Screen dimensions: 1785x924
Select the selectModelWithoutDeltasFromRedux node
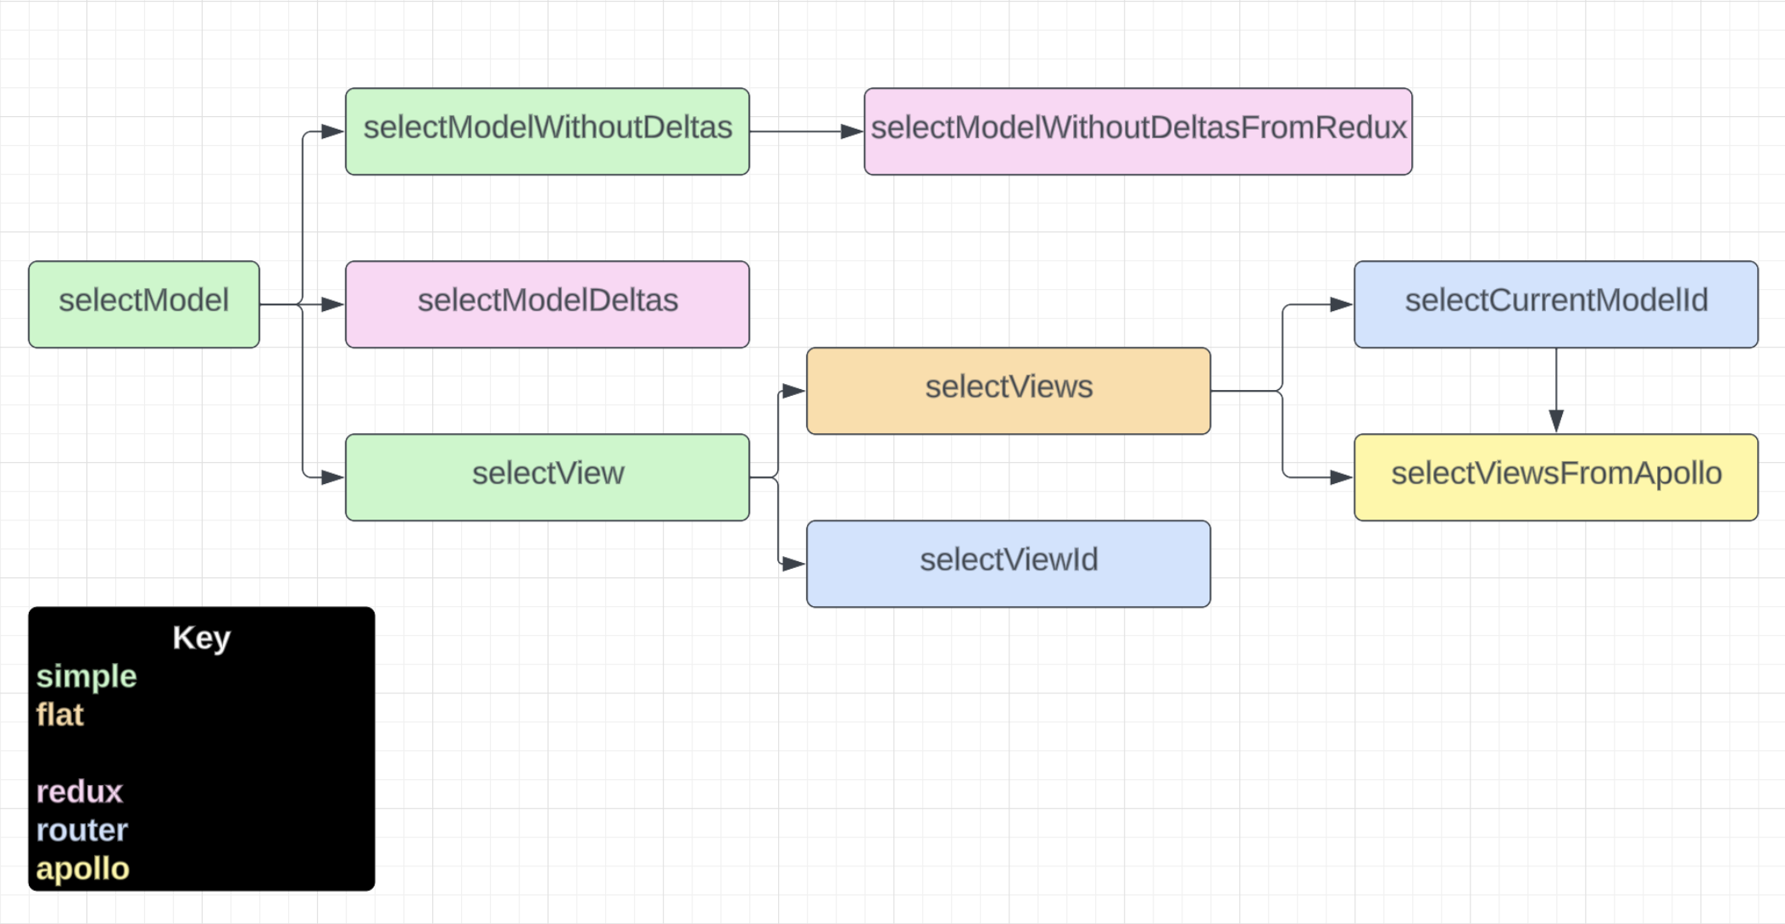click(1138, 131)
